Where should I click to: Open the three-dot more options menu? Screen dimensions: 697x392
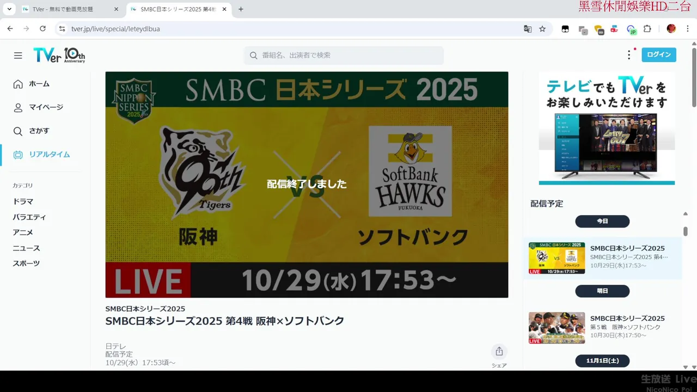629,55
